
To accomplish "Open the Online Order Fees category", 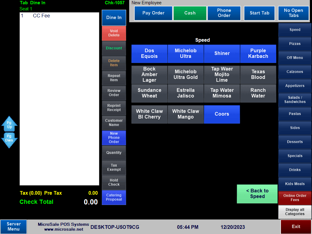I will click(295, 198).
